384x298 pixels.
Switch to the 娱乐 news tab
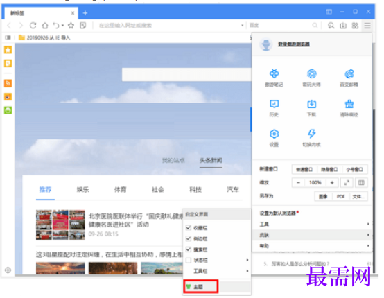pyautogui.click(x=82, y=189)
